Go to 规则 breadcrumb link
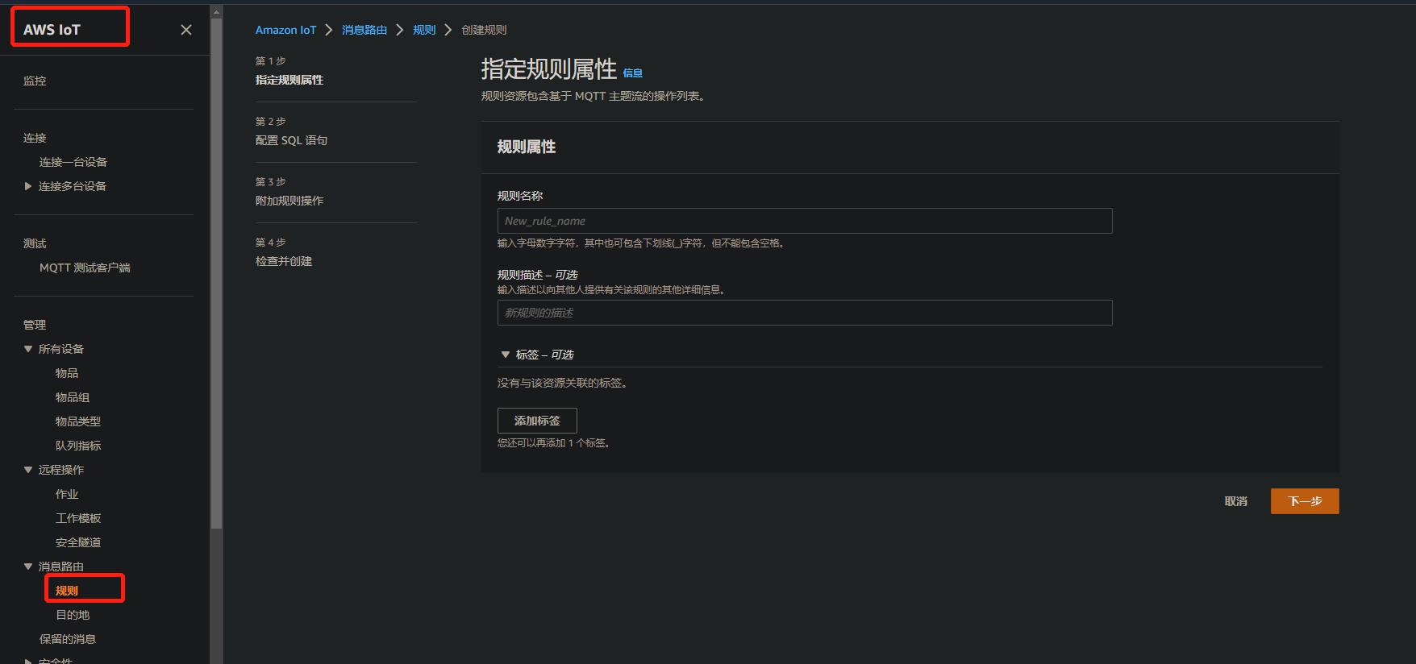Viewport: 1416px width, 664px height. [x=424, y=30]
